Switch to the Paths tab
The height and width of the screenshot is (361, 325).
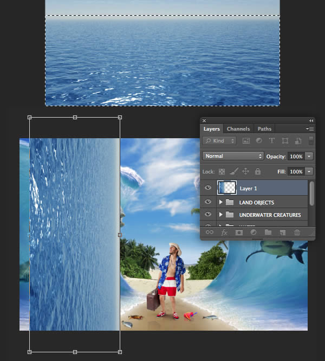click(x=264, y=128)
